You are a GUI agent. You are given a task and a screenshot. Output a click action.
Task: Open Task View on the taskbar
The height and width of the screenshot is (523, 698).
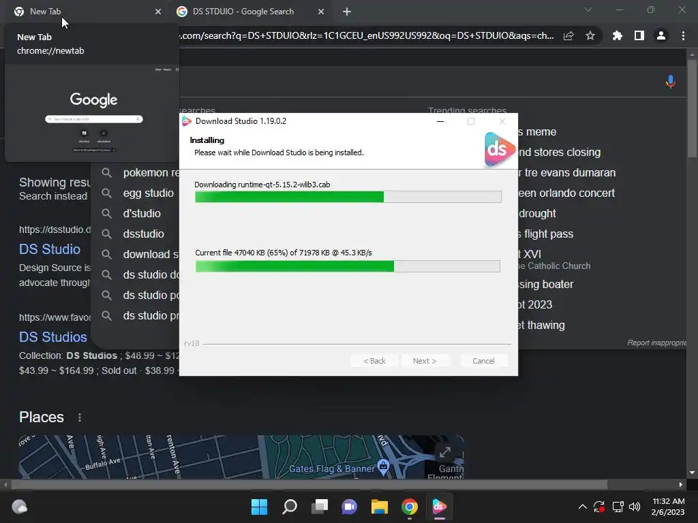(x=320, y=507)
